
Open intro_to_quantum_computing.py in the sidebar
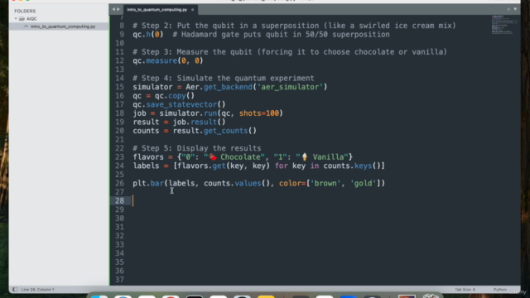click(63, 26)
